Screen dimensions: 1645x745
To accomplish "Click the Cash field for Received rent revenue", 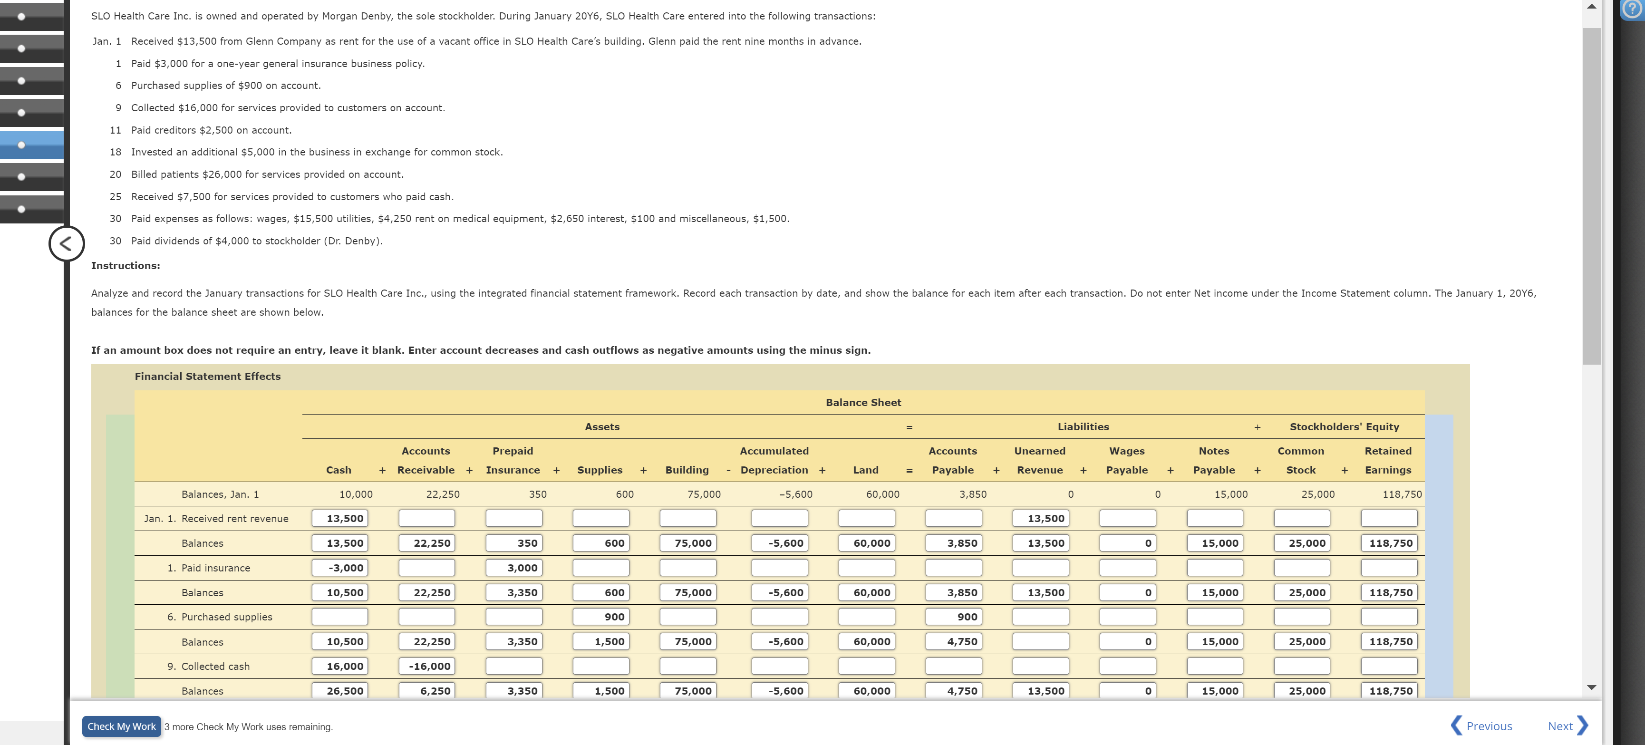I will pos(340,518).
